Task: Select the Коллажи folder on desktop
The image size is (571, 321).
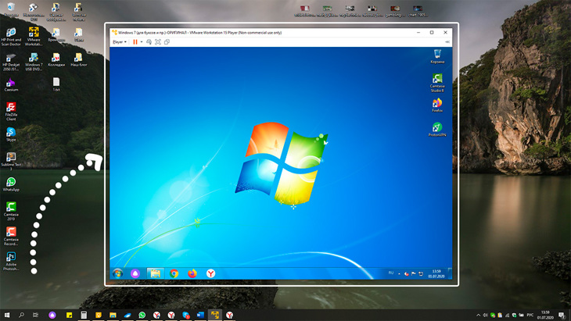Action: click(x=56, y=60)
